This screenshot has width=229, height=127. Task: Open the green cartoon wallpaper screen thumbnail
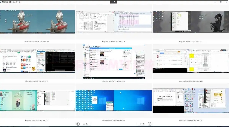coord(37,100)
